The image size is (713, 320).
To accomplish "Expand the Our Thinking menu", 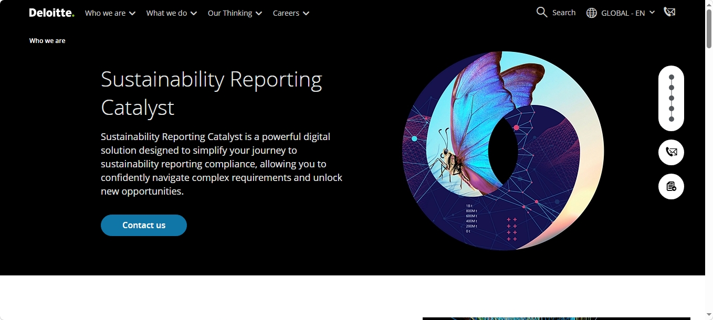I will click(x=235, y=13).
